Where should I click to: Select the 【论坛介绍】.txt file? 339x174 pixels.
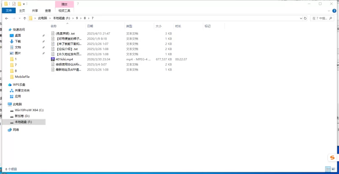click(67, 49)
